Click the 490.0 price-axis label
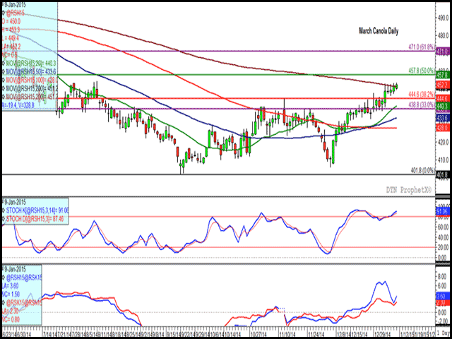Image resolution: width=452 pixels, height=339 pixels. 444,18
